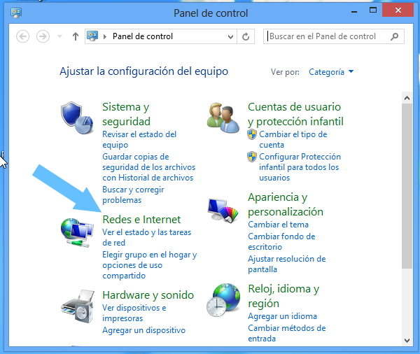Expand the breadcrumb arrow before Panel de control
Image resolution: width=420 pixels, height=354 pixels.
pyautogui.click(x=105, y=36)
